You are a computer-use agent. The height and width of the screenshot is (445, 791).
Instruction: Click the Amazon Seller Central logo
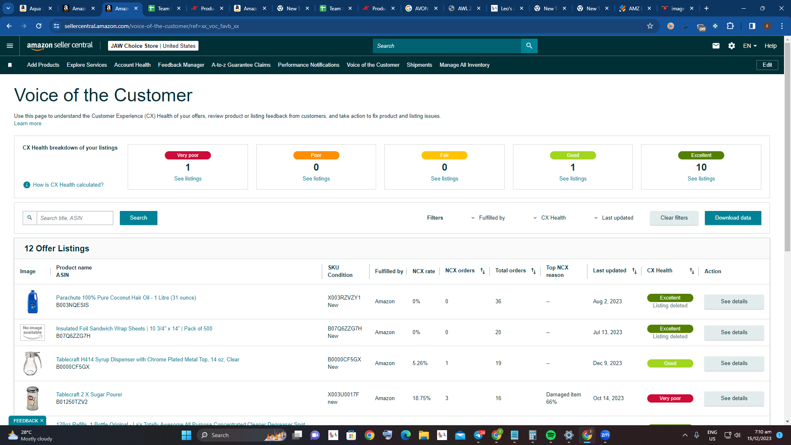point(60,46)
